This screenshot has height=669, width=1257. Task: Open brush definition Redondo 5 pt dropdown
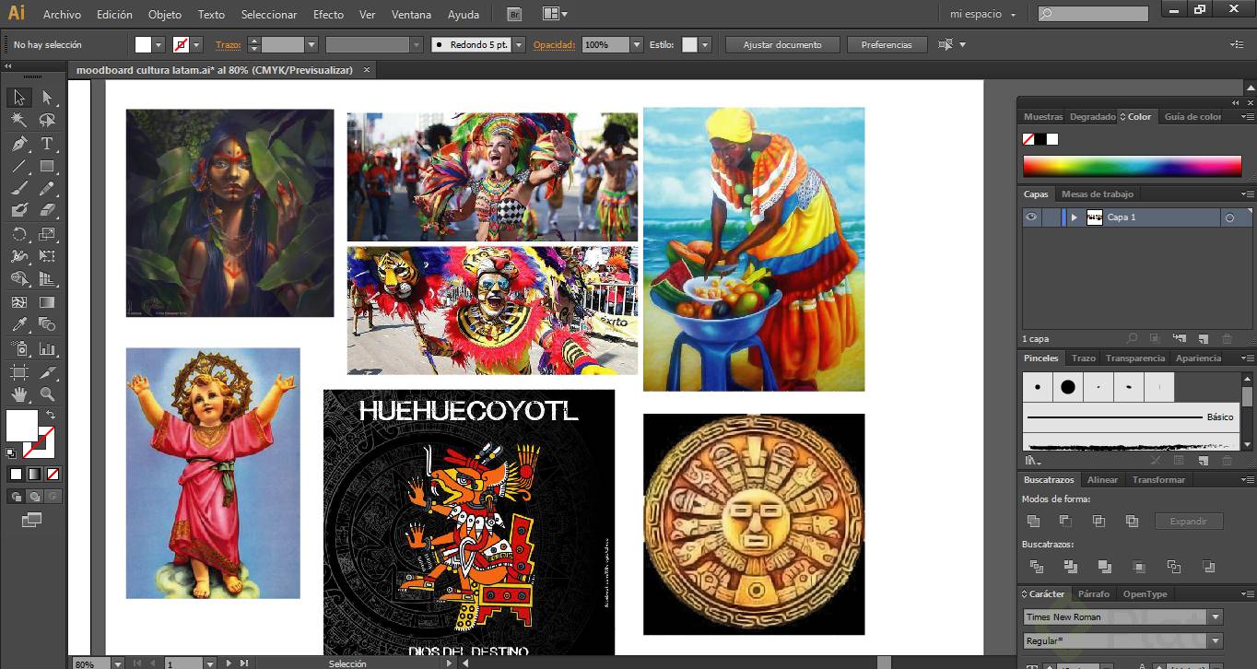[519, 44]
